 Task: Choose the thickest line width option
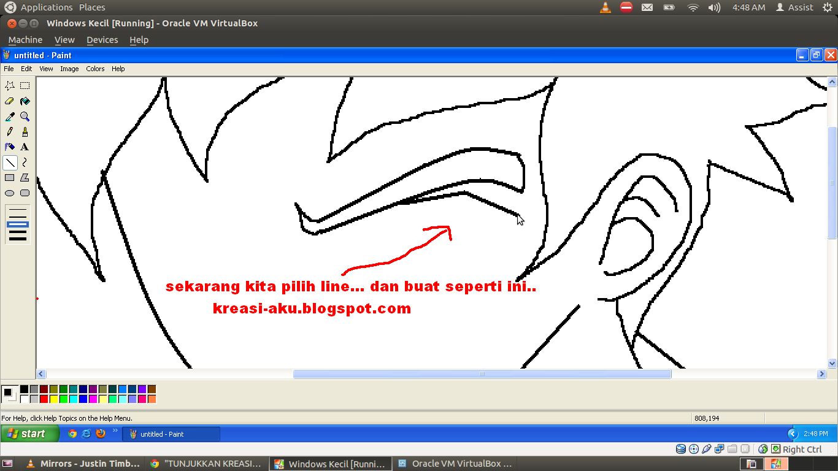(x=18, y=238)
